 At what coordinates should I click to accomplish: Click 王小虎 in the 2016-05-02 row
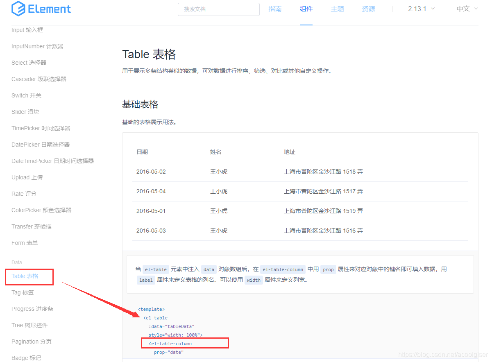(219, 172)
